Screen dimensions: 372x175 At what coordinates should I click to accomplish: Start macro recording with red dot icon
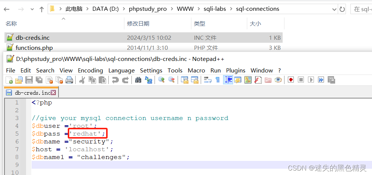point(291,80)
